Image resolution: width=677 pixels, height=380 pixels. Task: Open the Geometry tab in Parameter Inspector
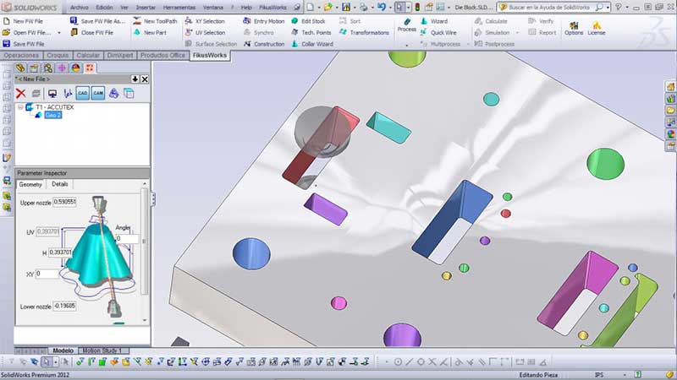point(30,184)
